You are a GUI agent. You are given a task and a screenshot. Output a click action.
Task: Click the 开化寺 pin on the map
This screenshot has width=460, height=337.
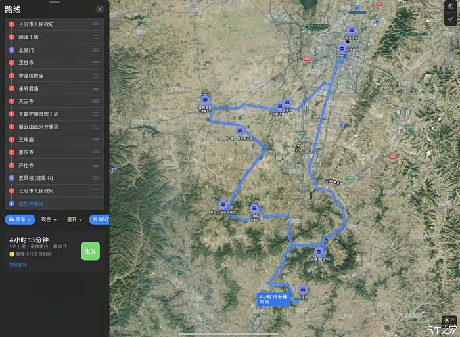click(x=303, y=290)
